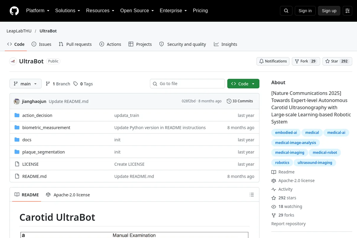Open the Actions tab

110,44
